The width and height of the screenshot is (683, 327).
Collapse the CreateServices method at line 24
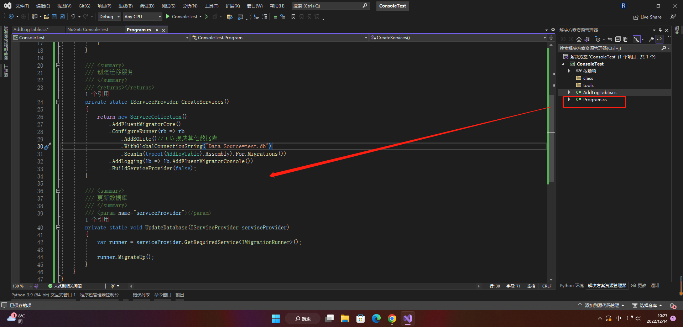pyautogui.click(x=58, y=102)
